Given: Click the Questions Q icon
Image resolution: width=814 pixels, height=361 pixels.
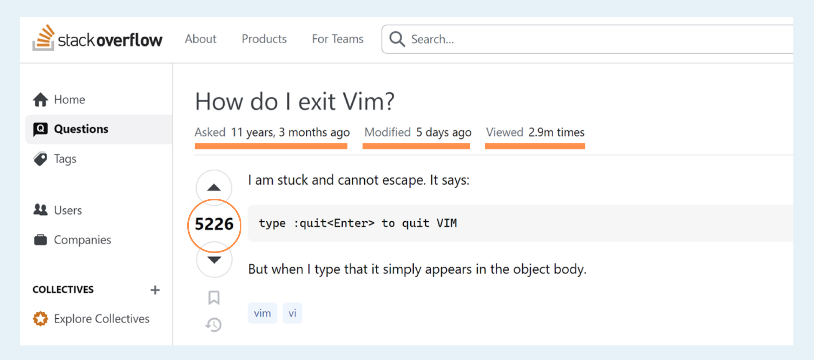Looking at the screenshot, I should point(40,129).
